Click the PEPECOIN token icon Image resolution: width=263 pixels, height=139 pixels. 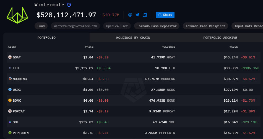click(10, 133)
